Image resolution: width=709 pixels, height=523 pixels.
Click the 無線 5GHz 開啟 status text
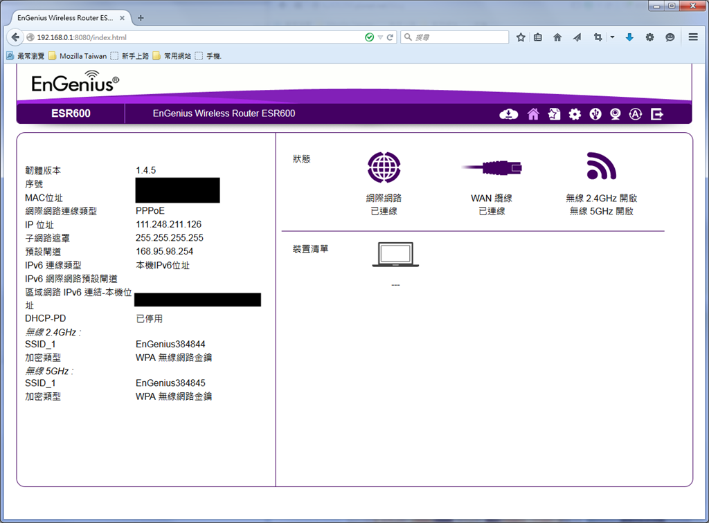602,211
